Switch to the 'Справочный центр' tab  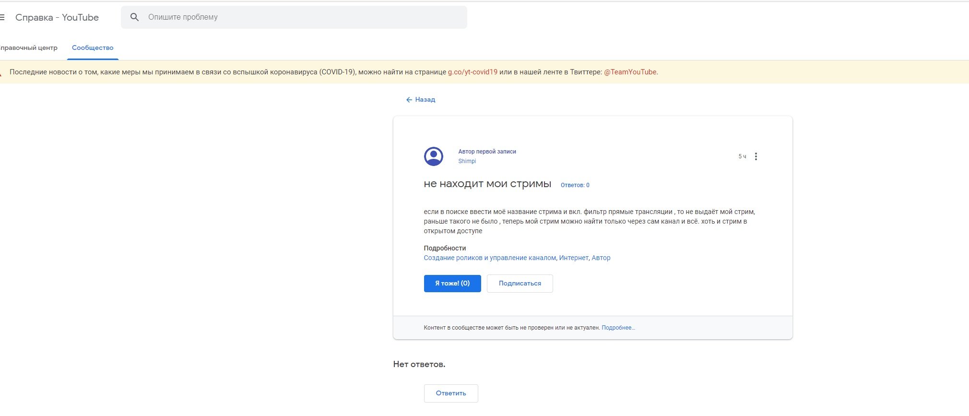pyautogui.click(x=29, y=48)
